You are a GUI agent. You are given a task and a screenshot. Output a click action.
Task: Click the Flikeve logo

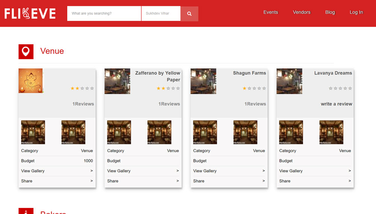coord(30,13)
